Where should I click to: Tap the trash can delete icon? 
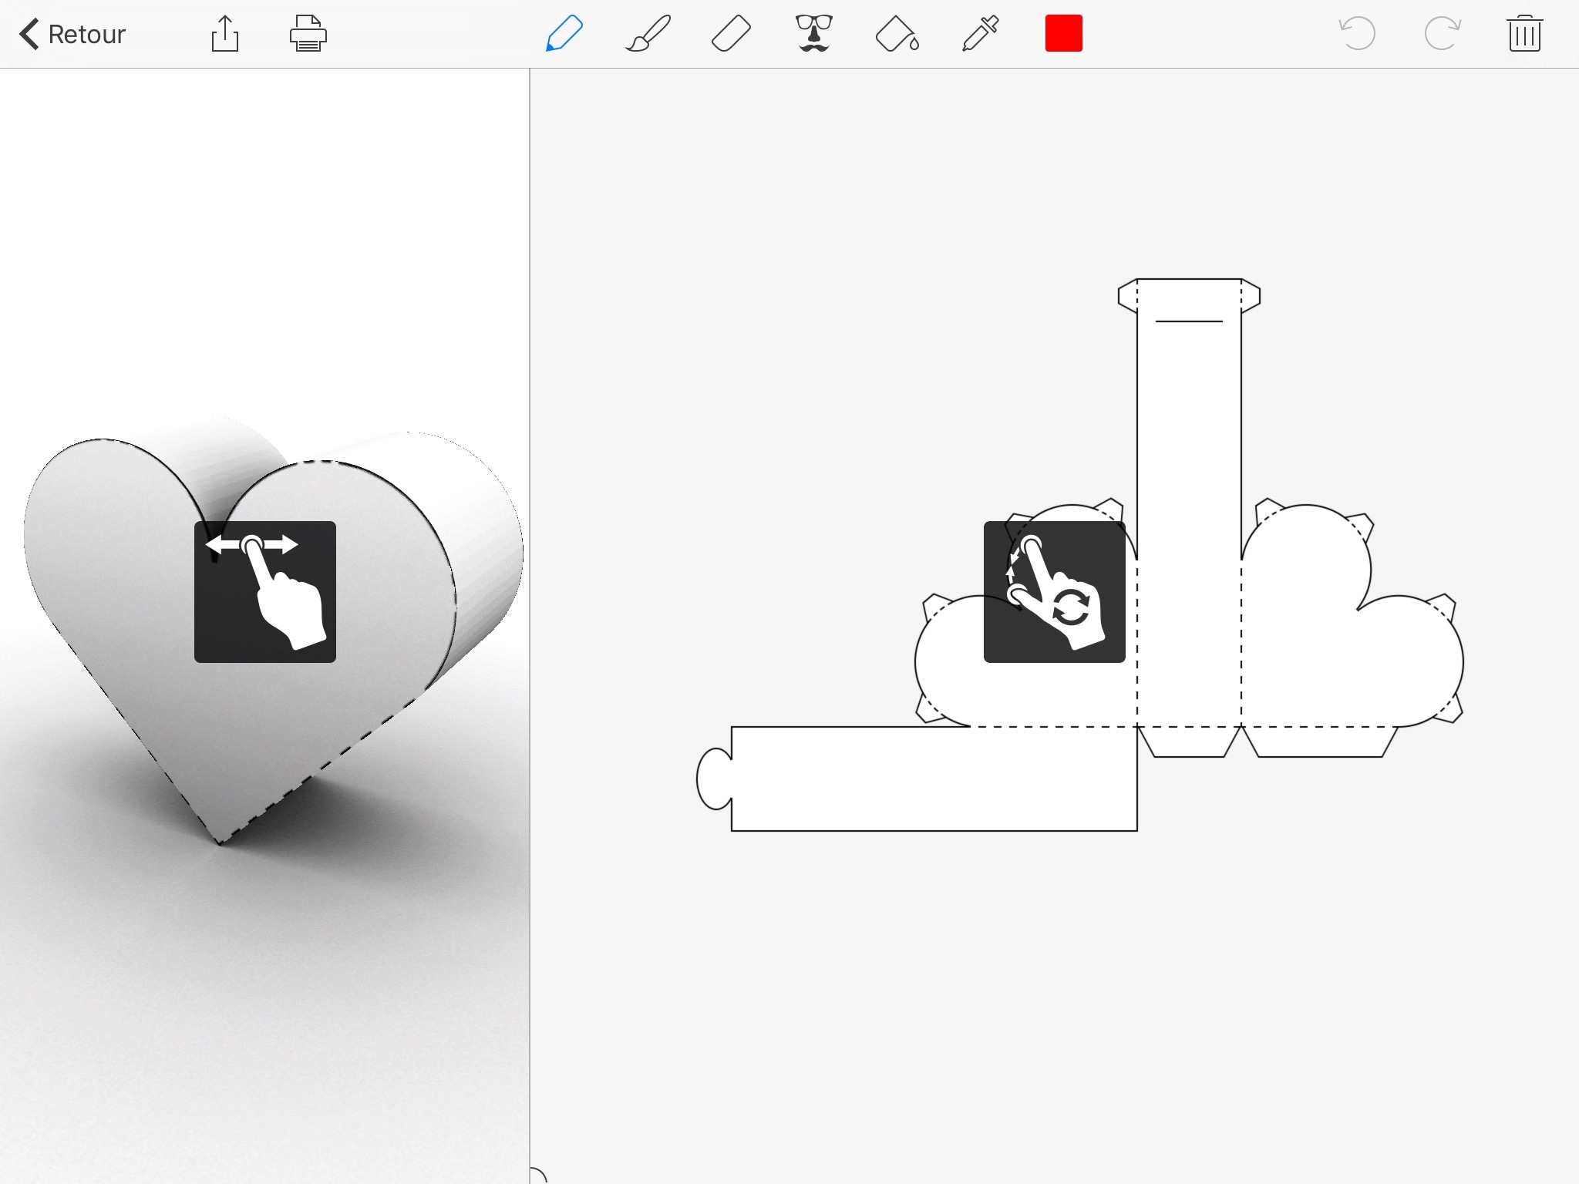coord(1524,34)
